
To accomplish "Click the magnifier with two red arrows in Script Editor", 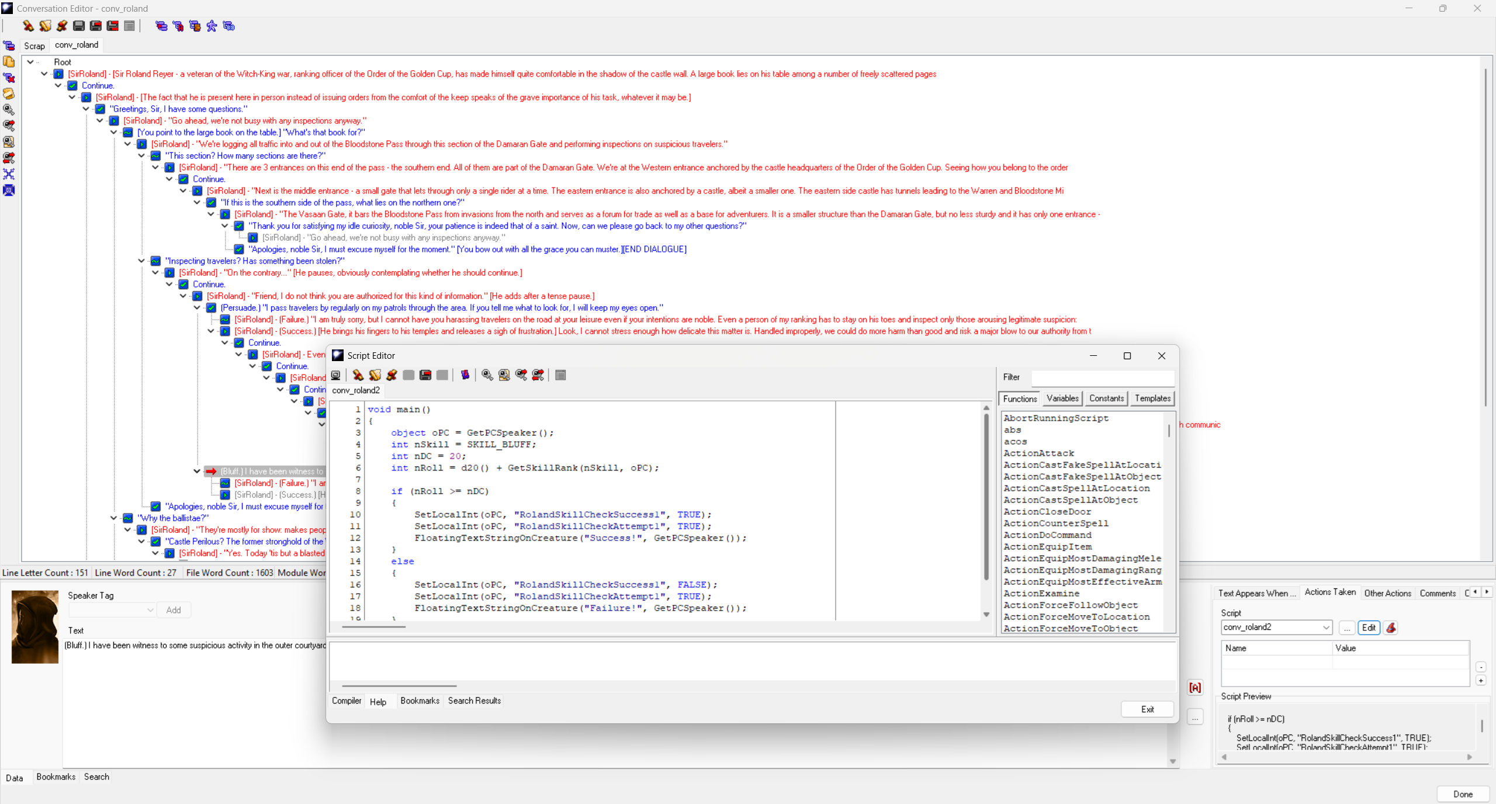I will point(538,375).
